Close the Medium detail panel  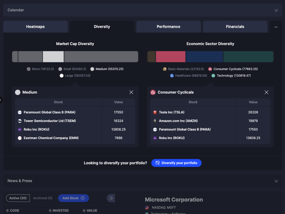(x=131, y=92)
